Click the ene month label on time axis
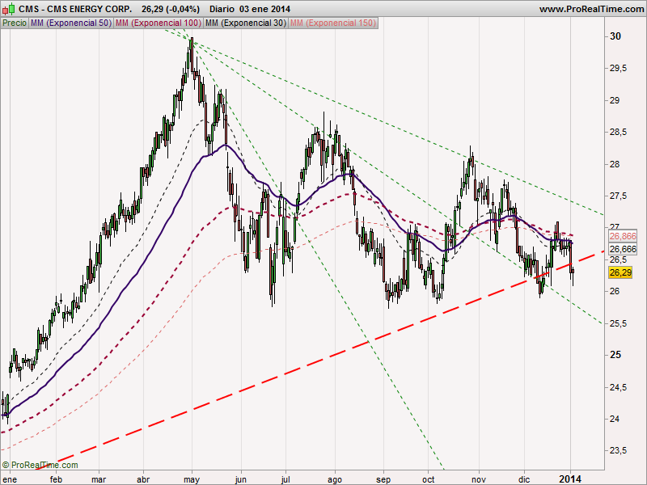Image resolution: width=647 pixels, height=485 pixels. pos(10,479)
